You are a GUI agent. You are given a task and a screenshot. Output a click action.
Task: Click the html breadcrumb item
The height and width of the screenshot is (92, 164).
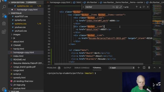[x=78, y=2]
